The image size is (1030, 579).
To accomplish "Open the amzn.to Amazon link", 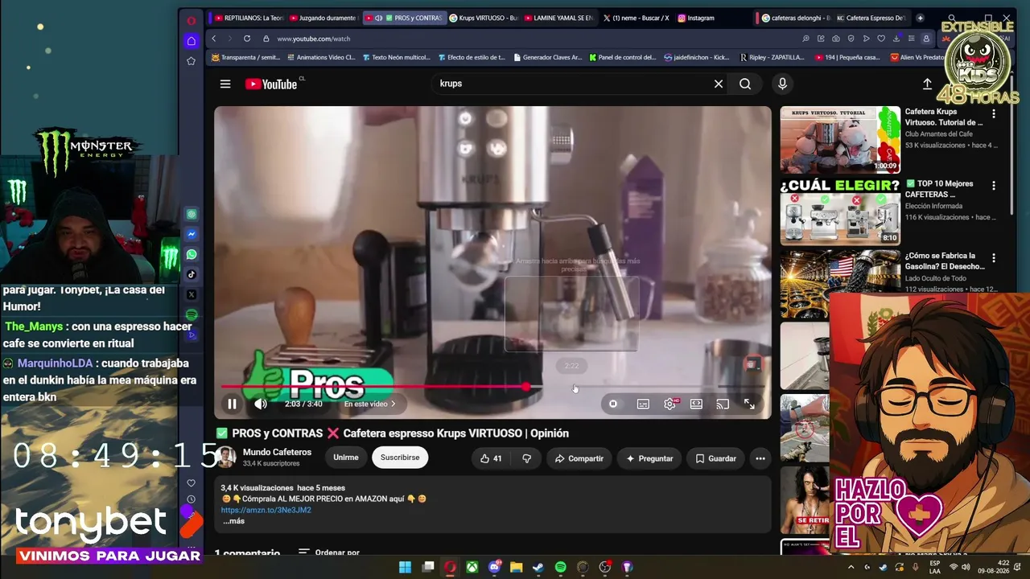I will [266, 510].
